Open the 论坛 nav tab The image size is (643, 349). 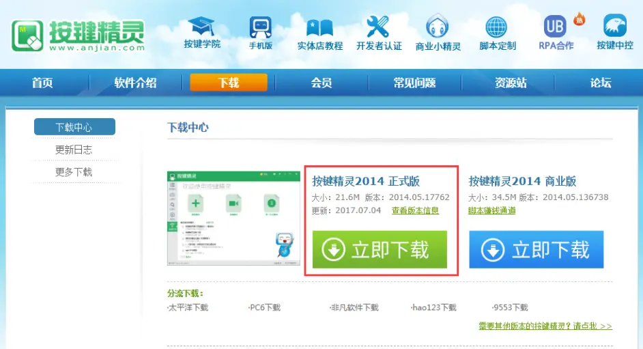pos(601,83)
